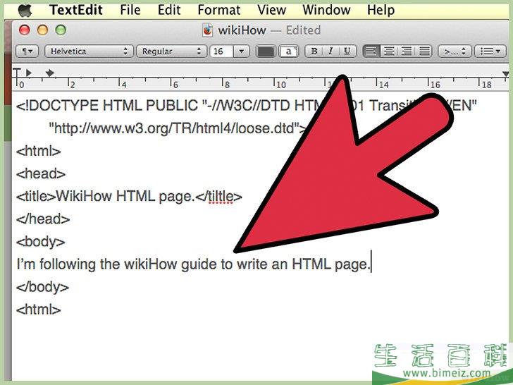513x385 pixels.
Task: Center align text
Action: point(389,51)
